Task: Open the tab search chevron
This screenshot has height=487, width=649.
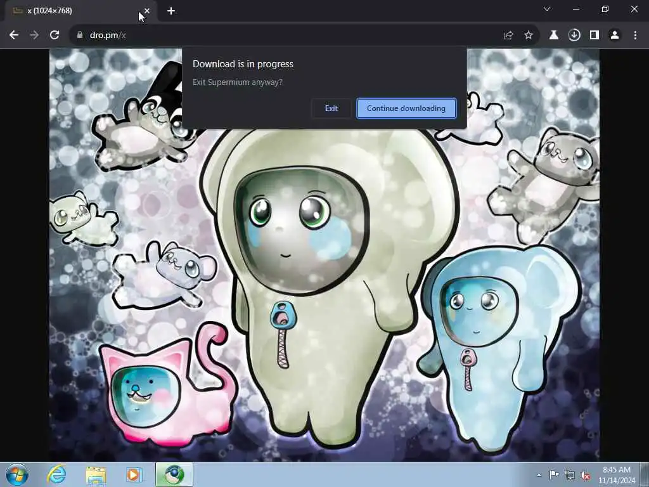Action: (547, 9)
